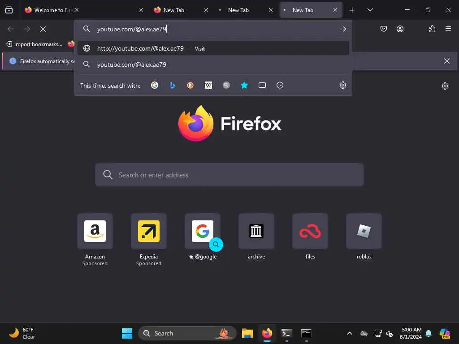Dismiss the Firefox automatically notification bar
Viewport: 459px width, 344px height.
[x=447, y=61]
